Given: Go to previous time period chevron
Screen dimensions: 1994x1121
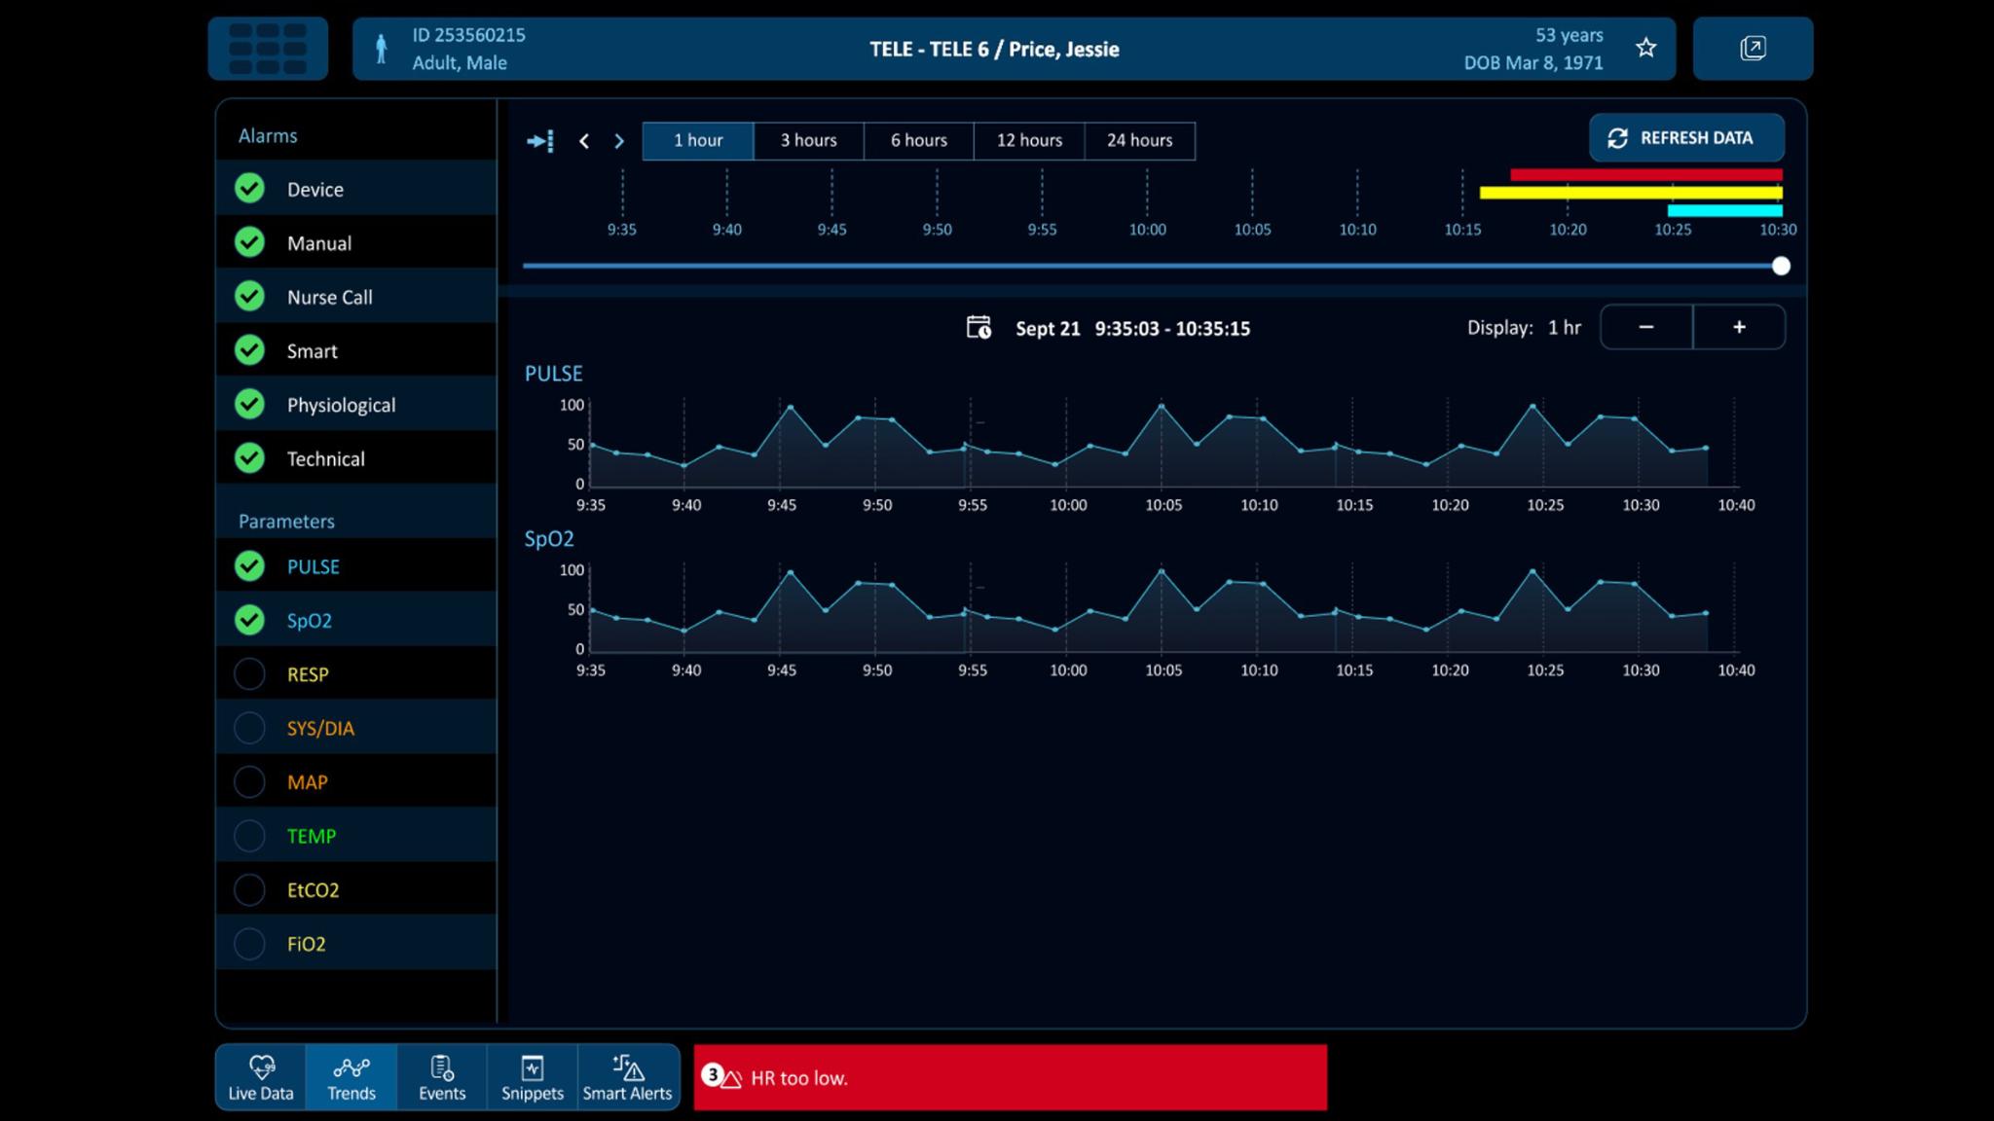Looking at the screenshot, I should coord(584,141).
